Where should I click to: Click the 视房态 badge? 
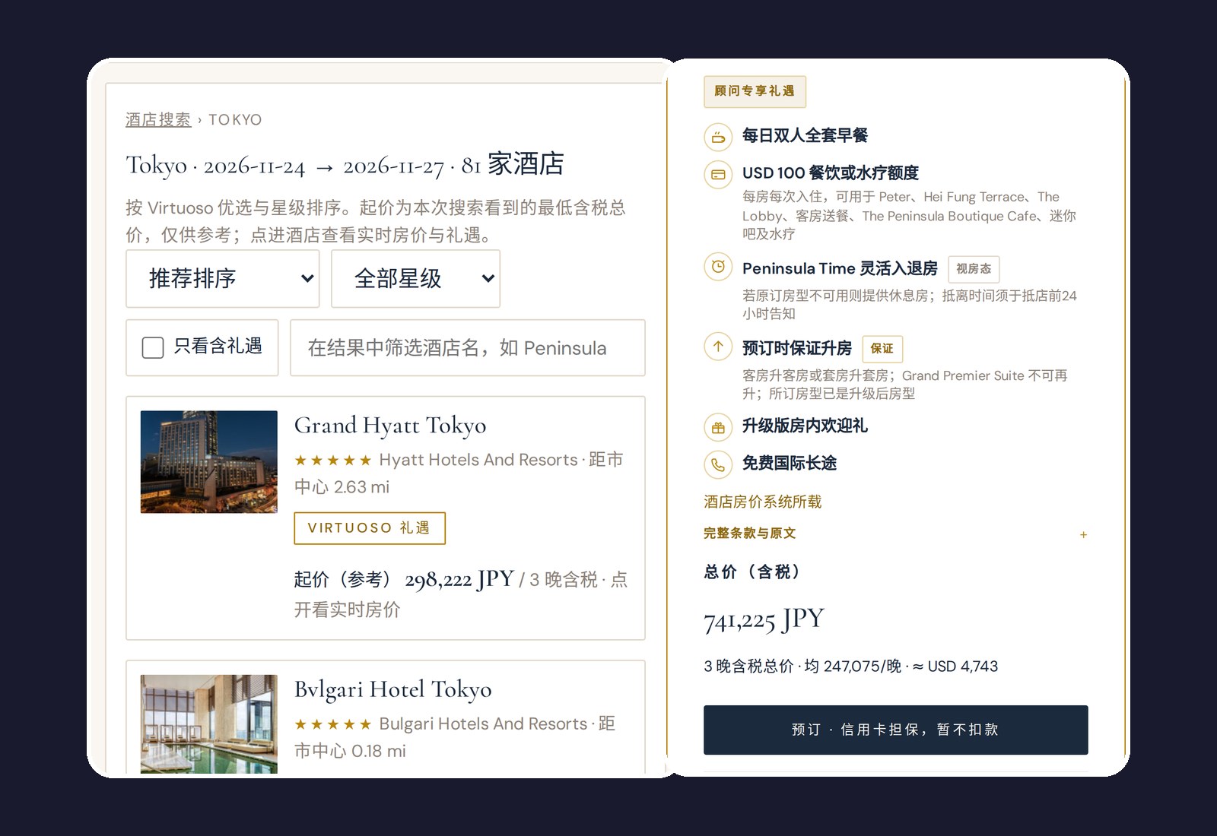[x=974, y=269]
